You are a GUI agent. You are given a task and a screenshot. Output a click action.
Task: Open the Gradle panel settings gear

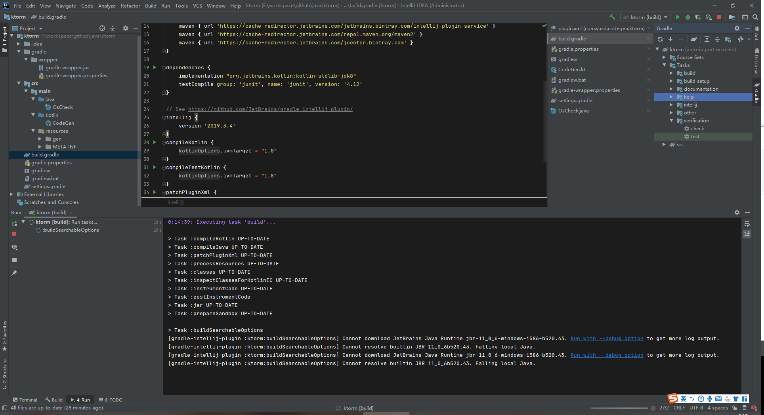737,28
